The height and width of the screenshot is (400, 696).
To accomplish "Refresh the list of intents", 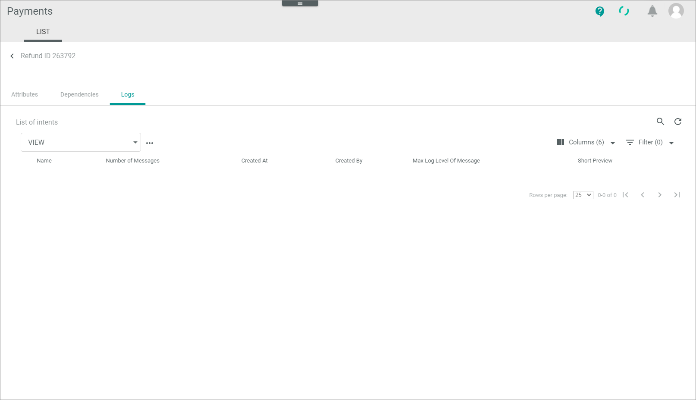I will (678, 122).
